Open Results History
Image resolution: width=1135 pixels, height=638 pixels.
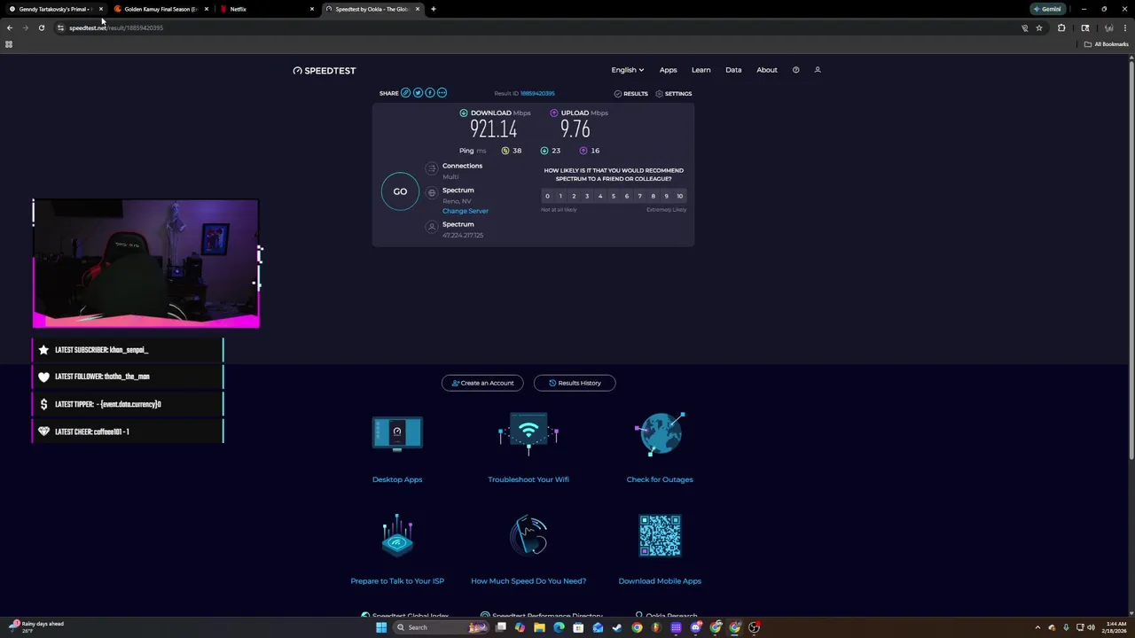(575, 383)
